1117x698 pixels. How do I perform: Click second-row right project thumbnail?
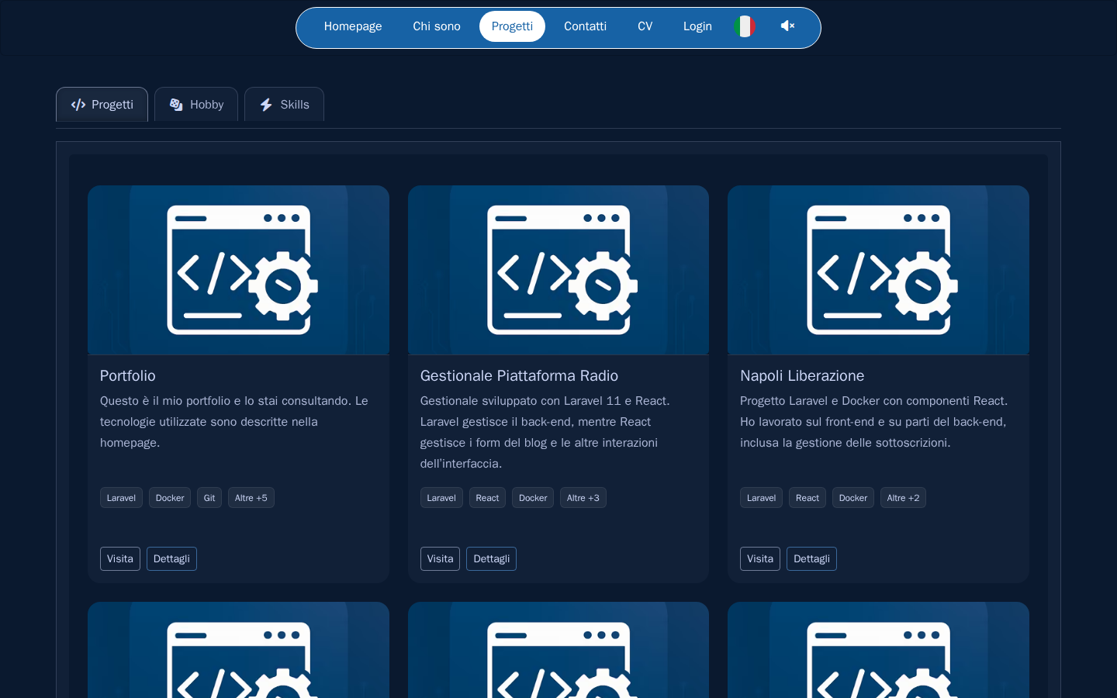pyautogui.click(x=878, y=650)
